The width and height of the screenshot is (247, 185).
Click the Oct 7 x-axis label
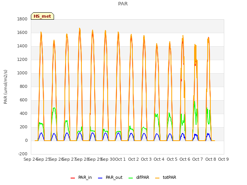(198, 159)
